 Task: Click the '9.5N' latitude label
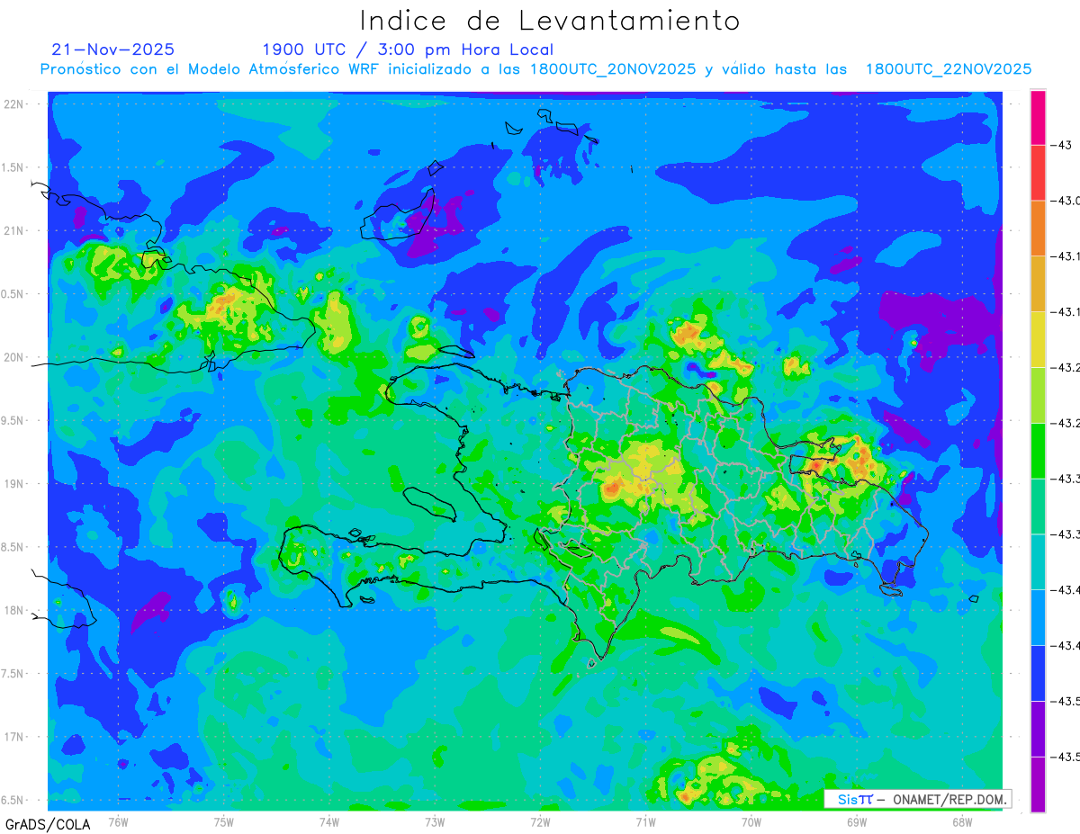click(13, 421)
